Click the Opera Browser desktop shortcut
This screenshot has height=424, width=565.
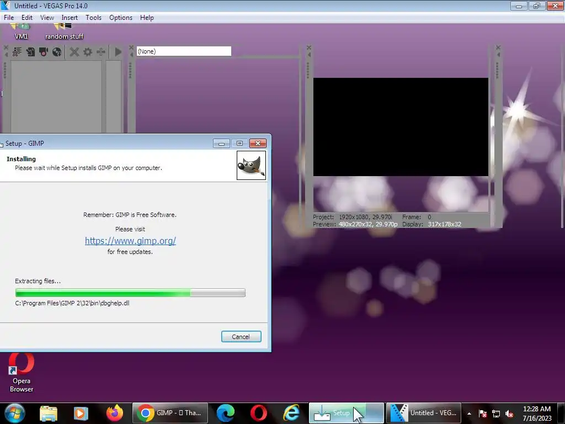[22, 373]
